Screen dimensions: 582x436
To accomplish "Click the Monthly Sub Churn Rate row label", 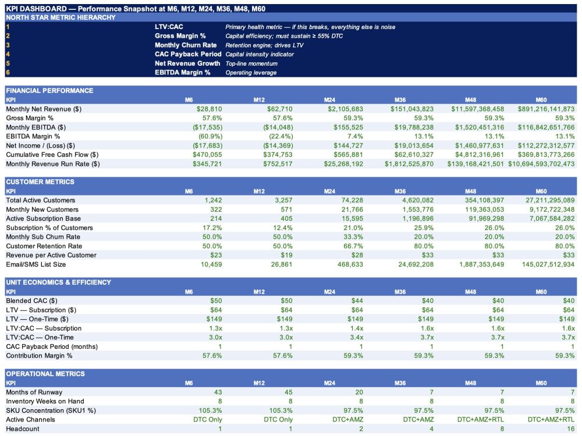I will coord(43,237).
